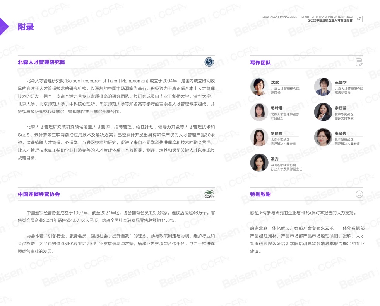Click the 中国连锁经营协会 section heading
Viewport: 380px width, 306px height.
coord(39,194)
